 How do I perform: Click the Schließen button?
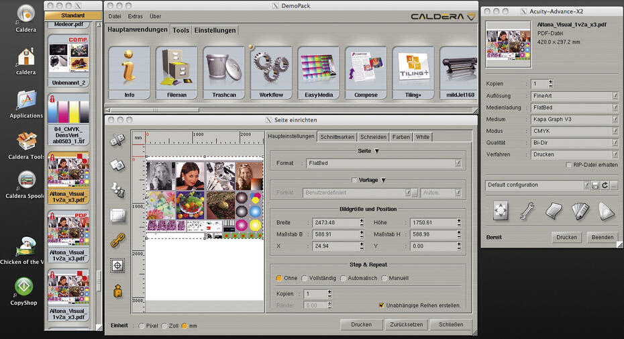coord(451,325)
